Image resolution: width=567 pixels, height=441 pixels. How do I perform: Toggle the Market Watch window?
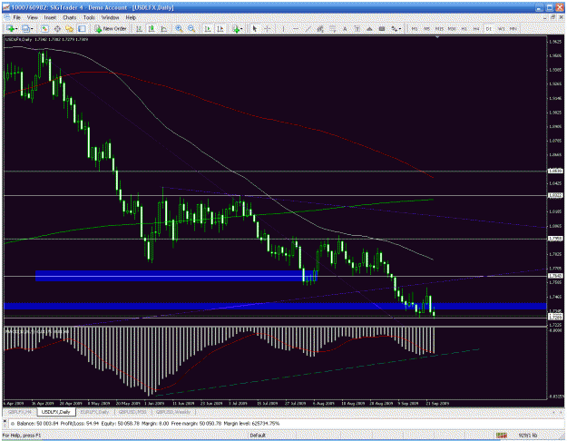(44, 28)
